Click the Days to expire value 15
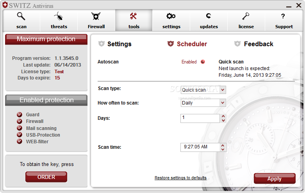This screenshot has width=305, height=193. coord(57,78)
